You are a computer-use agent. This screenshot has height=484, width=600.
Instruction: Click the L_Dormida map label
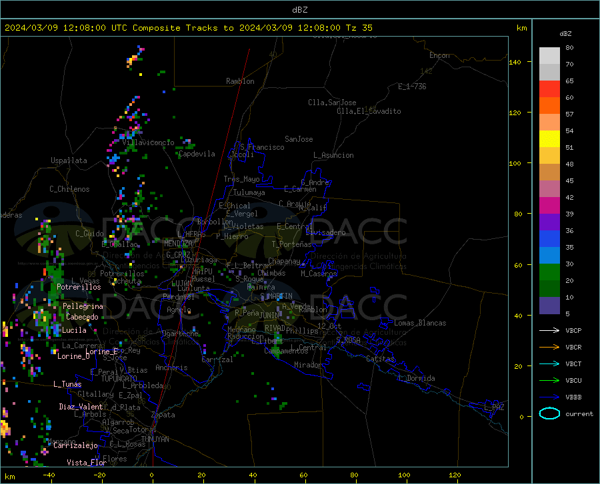point(417,378)
